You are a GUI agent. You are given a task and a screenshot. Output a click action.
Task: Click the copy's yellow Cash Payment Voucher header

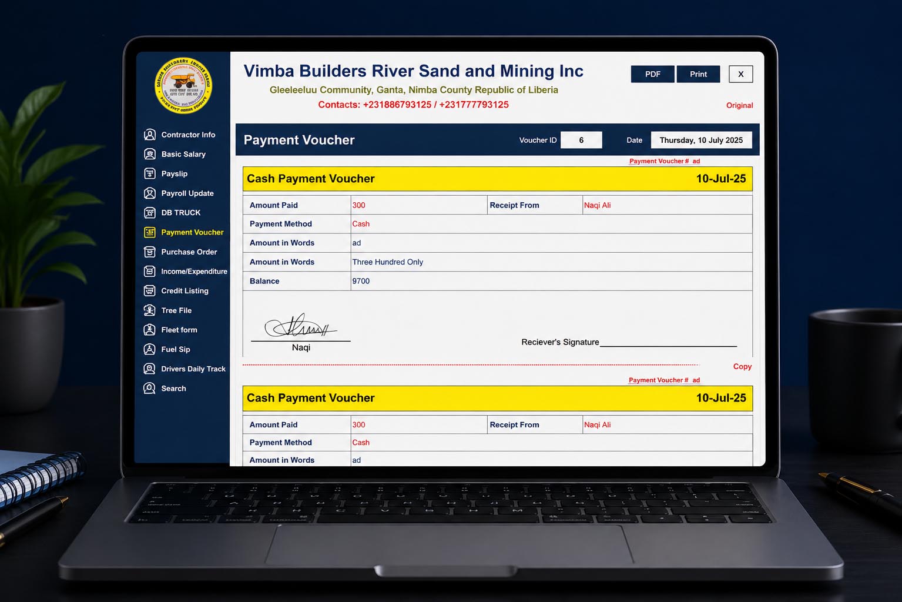coord(498,398)
